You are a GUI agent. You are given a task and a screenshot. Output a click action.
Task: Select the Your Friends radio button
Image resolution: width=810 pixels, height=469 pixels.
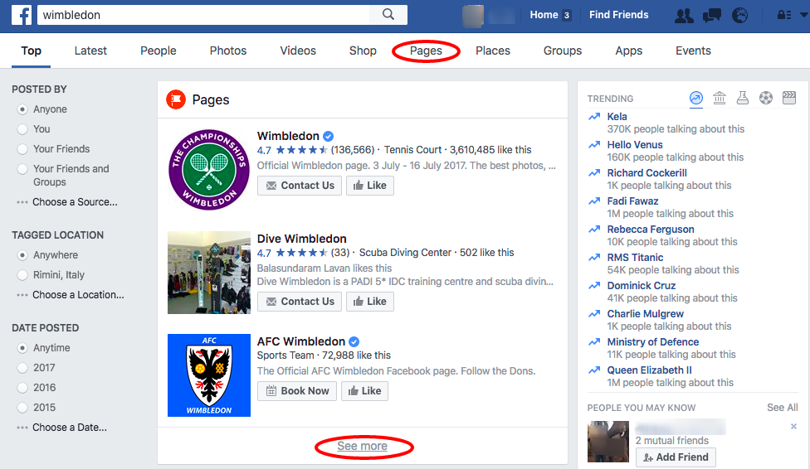click(x=22, y=149)
